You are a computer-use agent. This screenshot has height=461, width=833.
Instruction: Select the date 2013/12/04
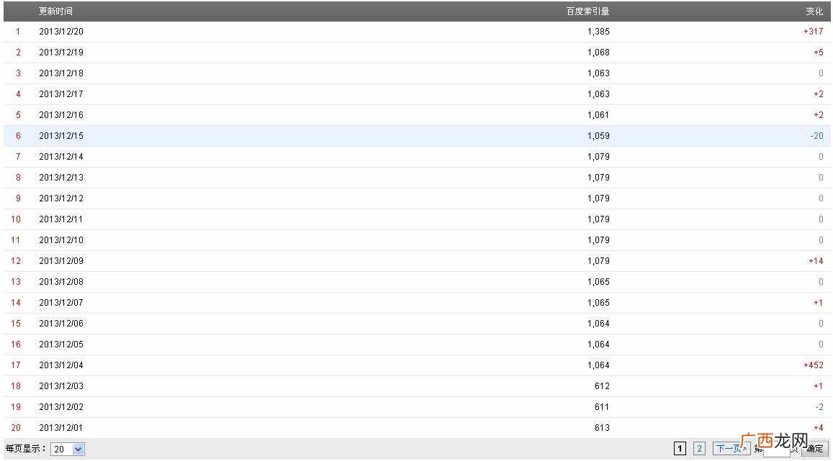61,365
